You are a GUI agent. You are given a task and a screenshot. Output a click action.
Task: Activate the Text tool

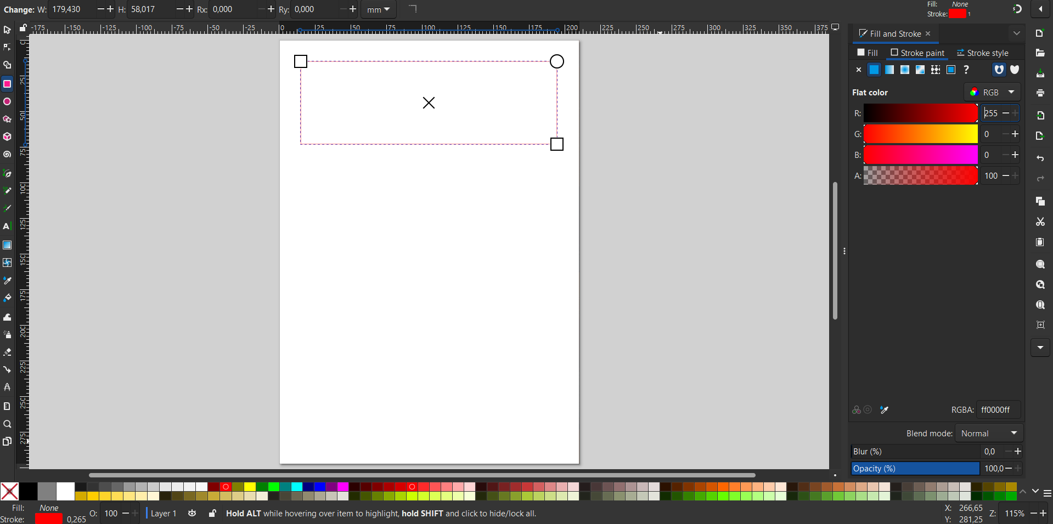tap(7, 226)
